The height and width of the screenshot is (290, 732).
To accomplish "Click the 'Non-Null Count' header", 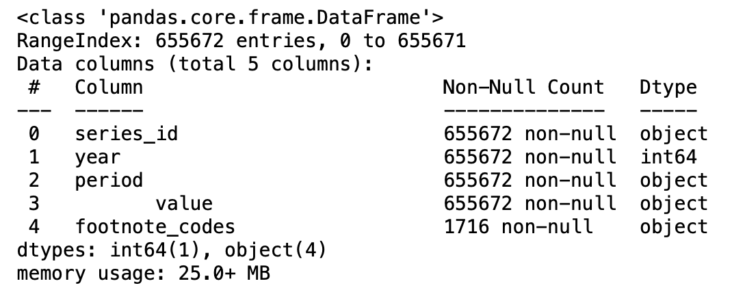I will point(523,88).
